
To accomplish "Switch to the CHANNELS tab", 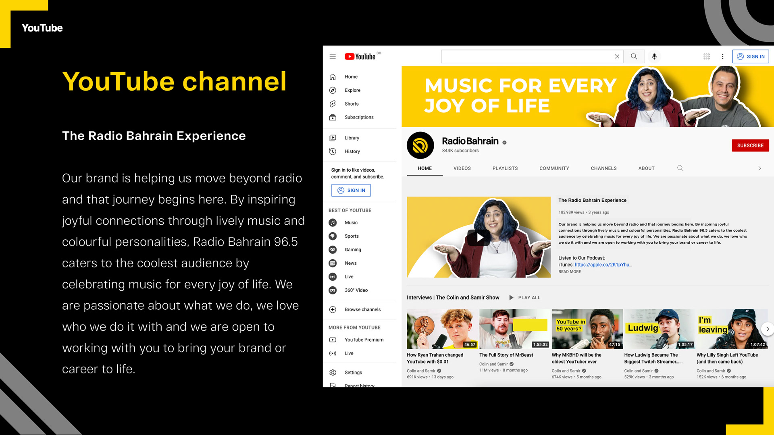I will click(x=603, y=168).
